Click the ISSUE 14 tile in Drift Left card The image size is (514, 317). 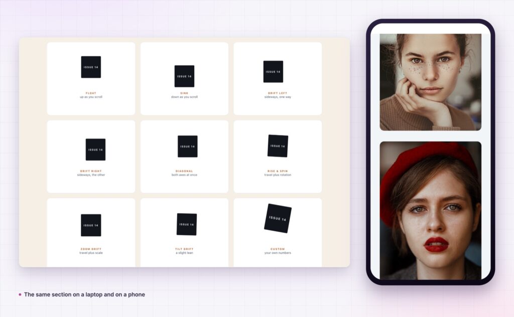click(x=273, y=72)
